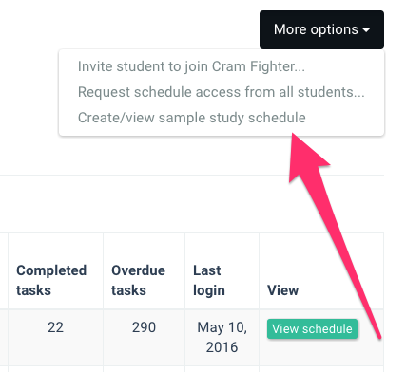Choose Request schedule access from all students
The width and height of the screenshot is (406, 372).
coord(222,92)
